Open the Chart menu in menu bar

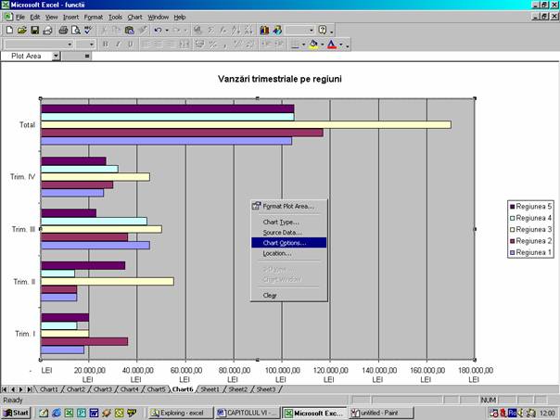[x=135, y=17]
